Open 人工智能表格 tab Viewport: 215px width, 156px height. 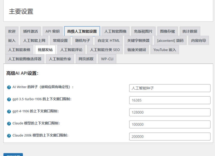click(x=19, y=50)
